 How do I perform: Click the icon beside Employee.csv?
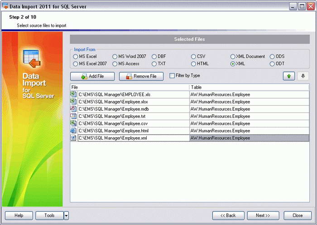[73, 123]
